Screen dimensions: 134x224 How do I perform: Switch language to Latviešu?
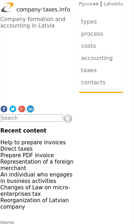click(113, 4)
